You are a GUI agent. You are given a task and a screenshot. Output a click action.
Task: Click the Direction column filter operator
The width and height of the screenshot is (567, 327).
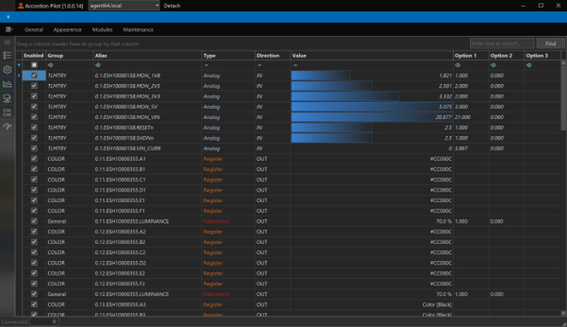(260, 65)
